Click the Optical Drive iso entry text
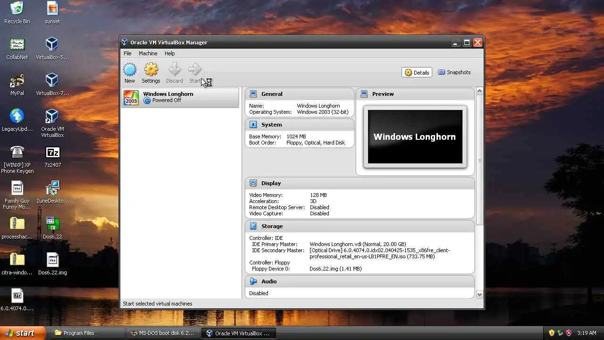Screen dimensions: 604x340 pos(379,254)
